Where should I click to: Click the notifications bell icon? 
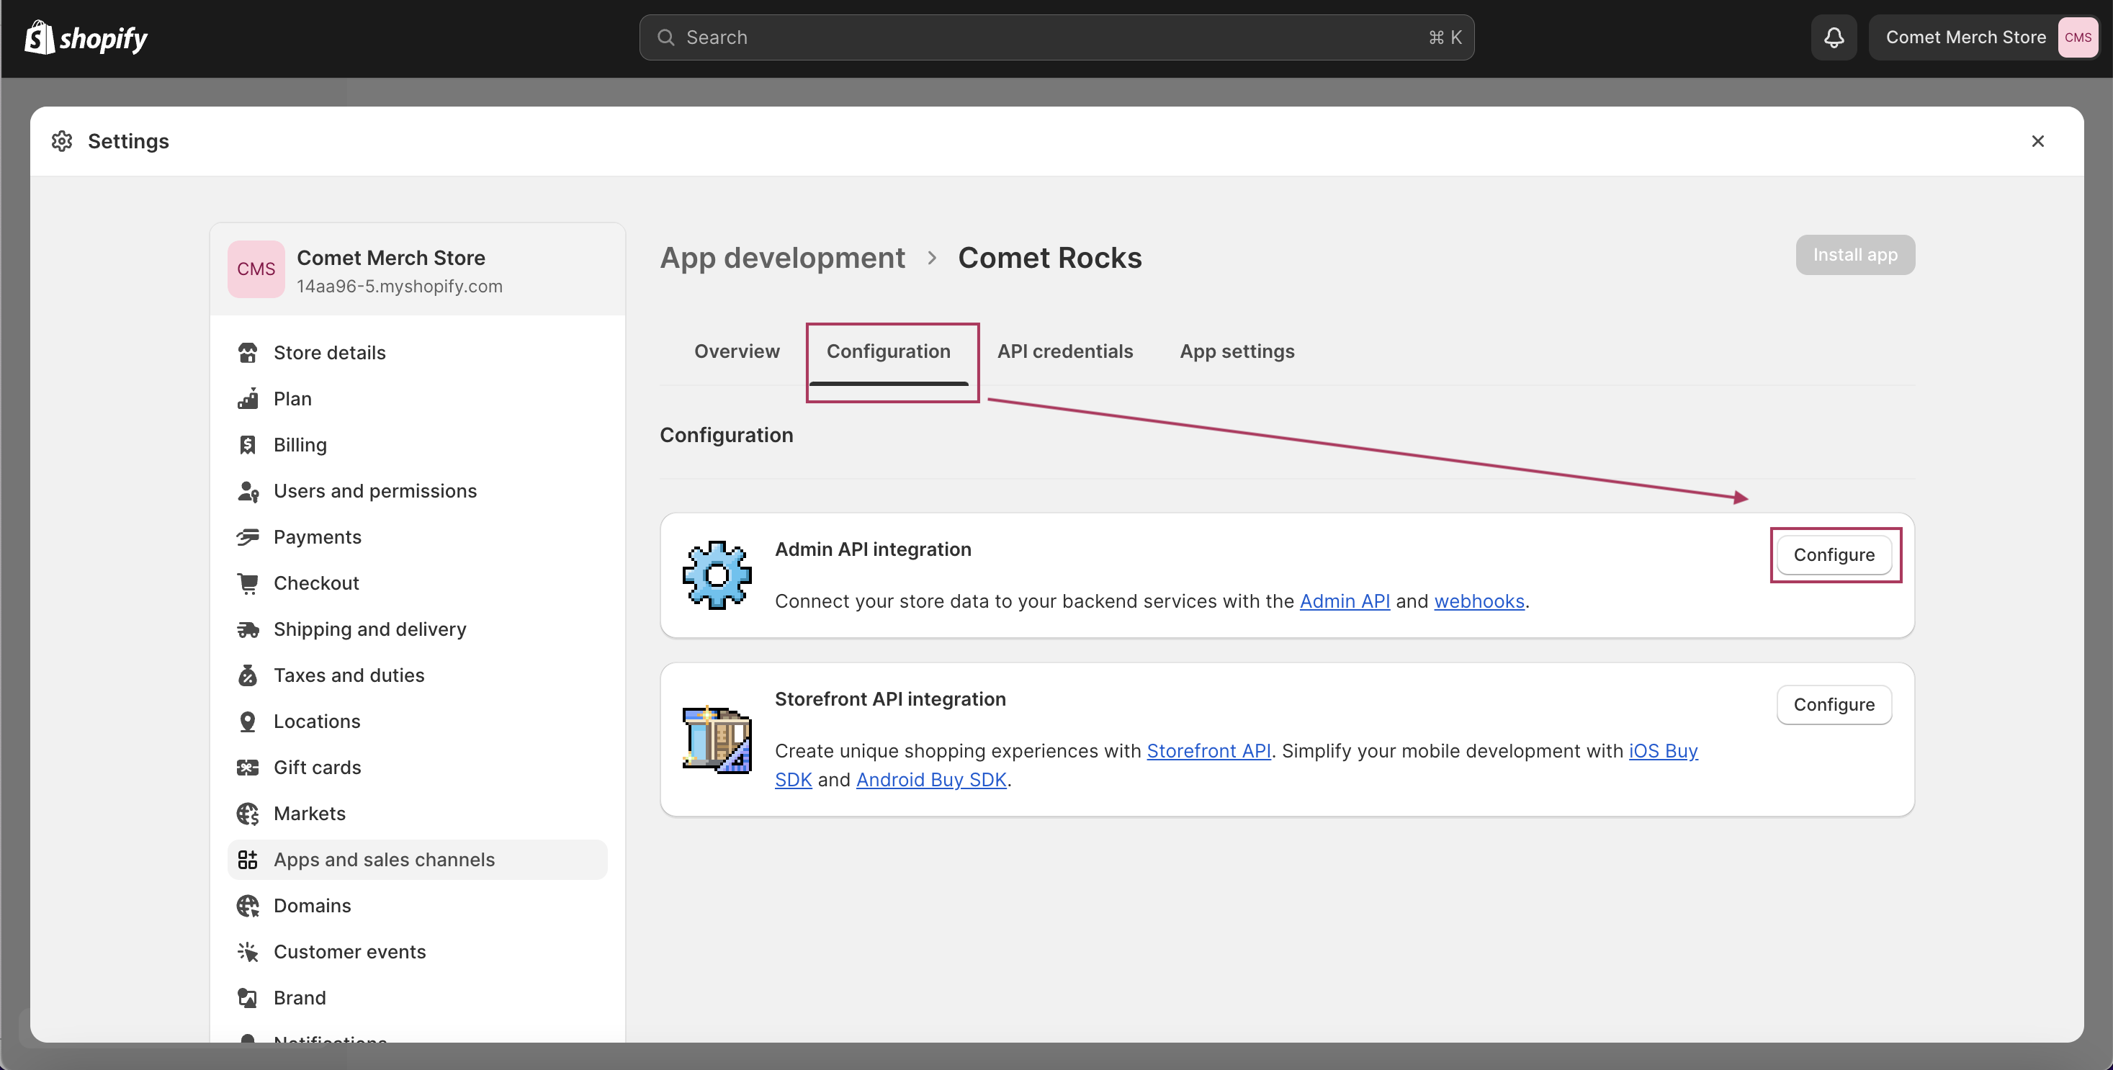pyautogui.click(x=1834, y=37)
